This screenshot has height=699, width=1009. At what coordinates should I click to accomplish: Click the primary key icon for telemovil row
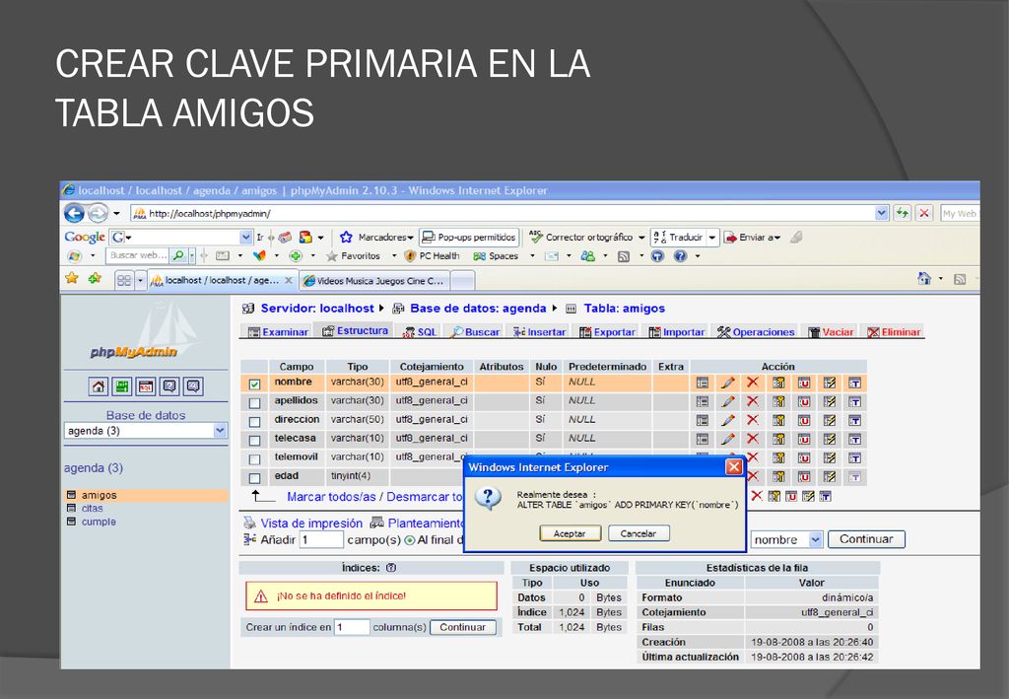click(x=778, y=457)
